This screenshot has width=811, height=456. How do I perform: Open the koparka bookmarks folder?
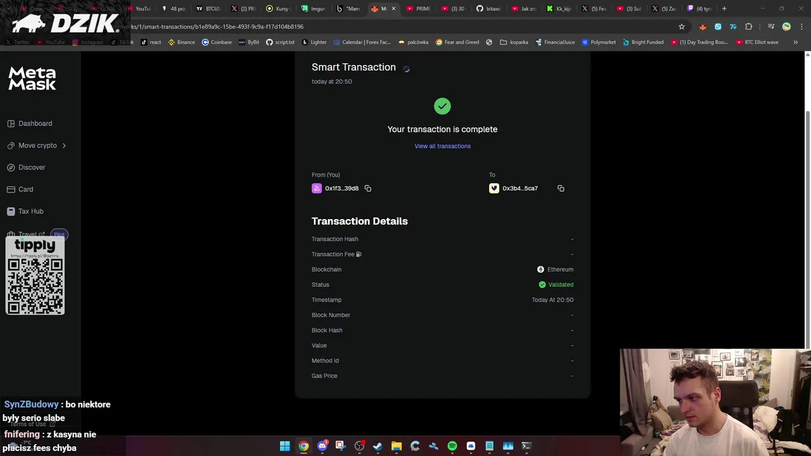[514, 42]
